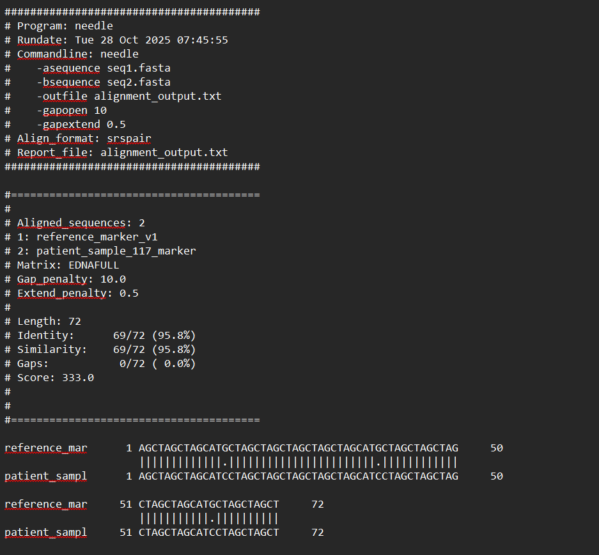Click the patient_sample_117_marker sequence name
The height and width of the screenshot is (555, 599).
pyautogui.click(x=116, y=251)
